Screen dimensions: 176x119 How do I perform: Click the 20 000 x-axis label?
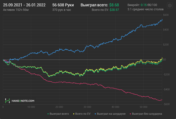[59, 107]
